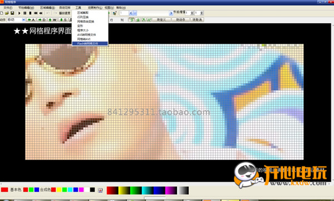Pick the magenta swatch under 合成色
The width and height of the screenshot is (334, 201).
[x=81, y=190]
